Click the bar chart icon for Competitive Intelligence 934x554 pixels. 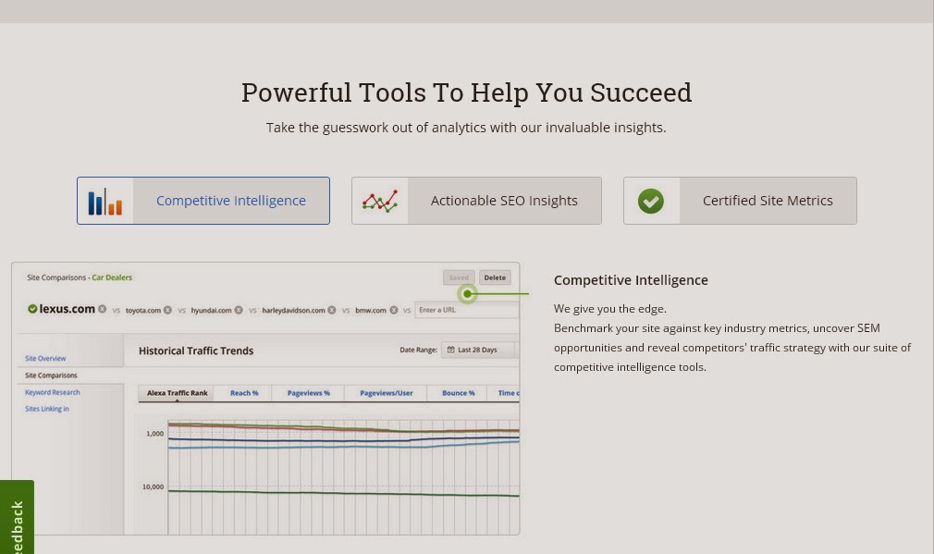coord(105,202)
